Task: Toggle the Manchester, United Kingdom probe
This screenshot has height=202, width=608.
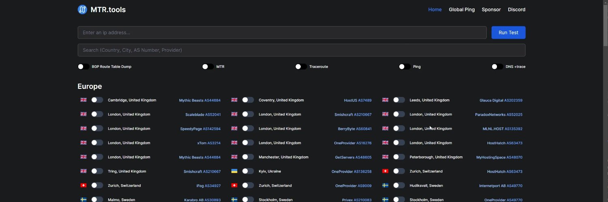Action: pyautogui.click(x=248, y=157)
